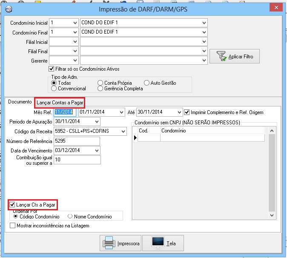Select the Convencional radio option

[x=54, y=89]
